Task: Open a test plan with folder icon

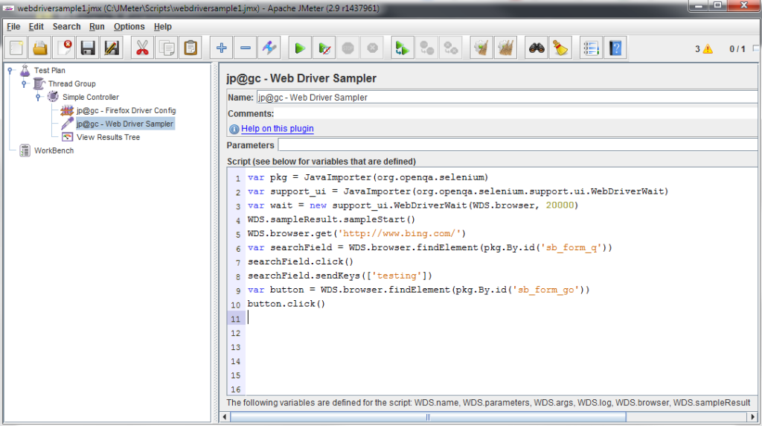Action: click(40, 48)
